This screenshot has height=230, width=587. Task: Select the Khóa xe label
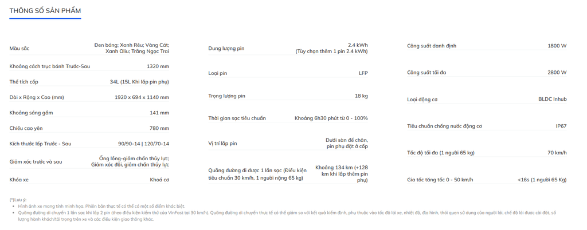tap(19, 180)
